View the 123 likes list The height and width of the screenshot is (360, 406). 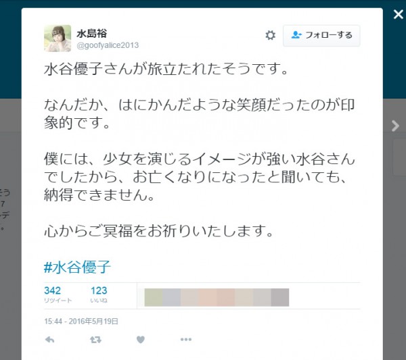[x=99, y=294]
